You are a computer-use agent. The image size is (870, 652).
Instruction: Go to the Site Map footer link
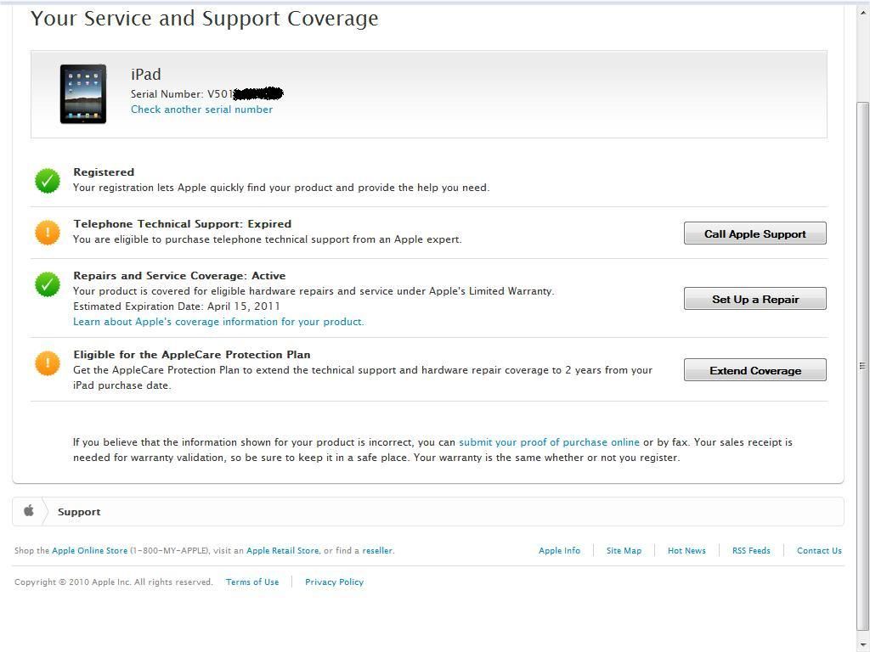point(624,550)
